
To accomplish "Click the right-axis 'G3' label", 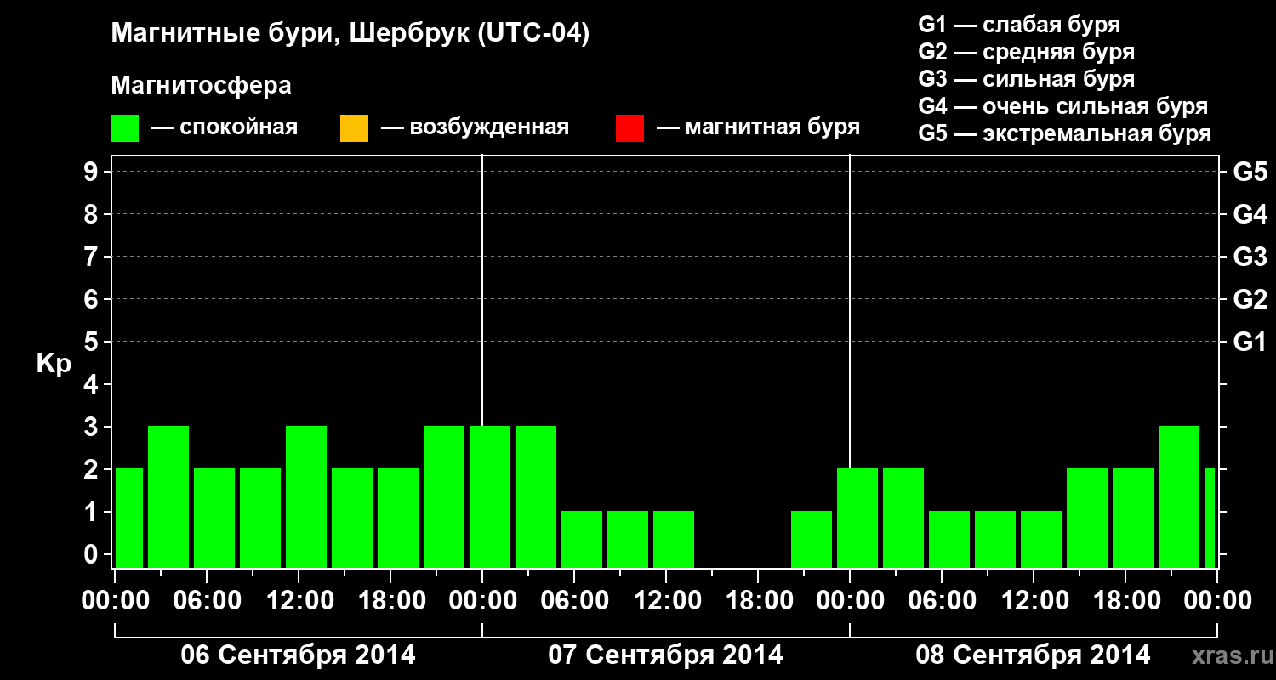I will point(1250,257).
